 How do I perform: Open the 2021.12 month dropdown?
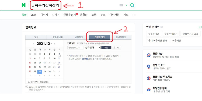pos(51,44)
